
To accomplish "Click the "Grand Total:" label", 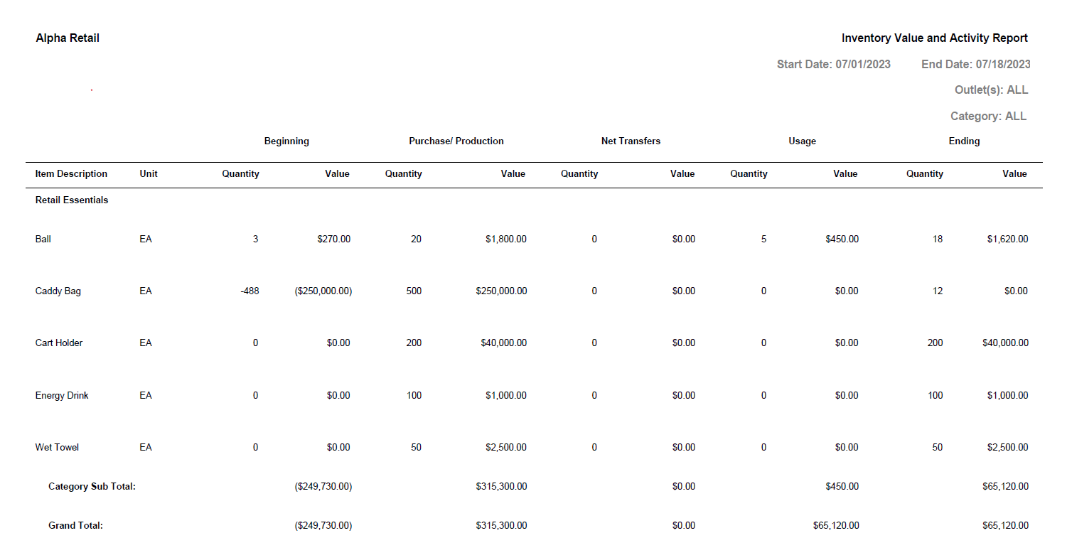I will click(75, 526).
